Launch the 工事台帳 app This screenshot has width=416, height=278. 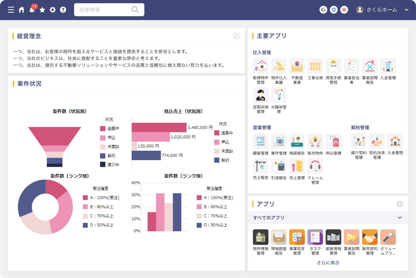315,66
